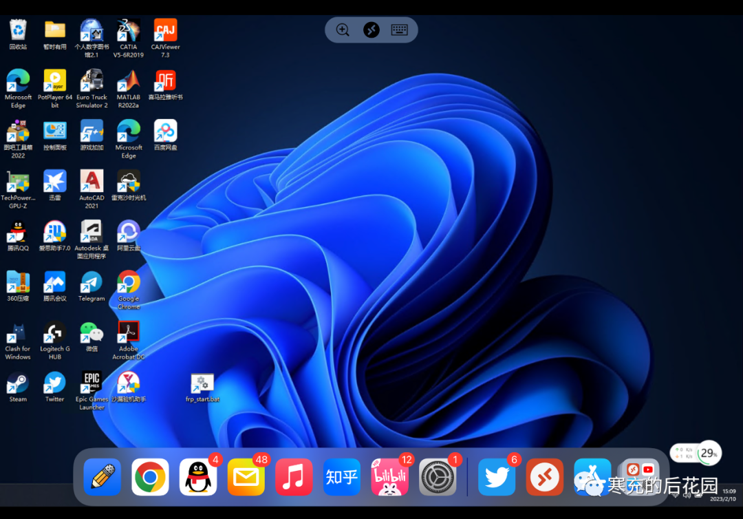Open the App Store icon in dock
This screenshot has height=519, width=743.
coord(592,477)
